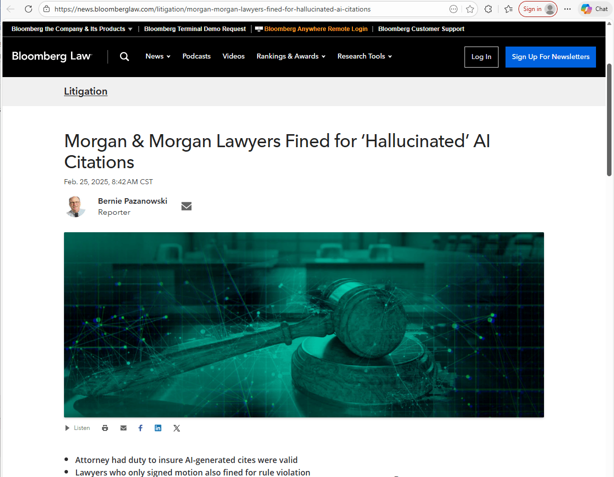The width and height of the screenshot is (614, 477).
Task: Reload the page with refresh icon
Action: tap(28, 9)
